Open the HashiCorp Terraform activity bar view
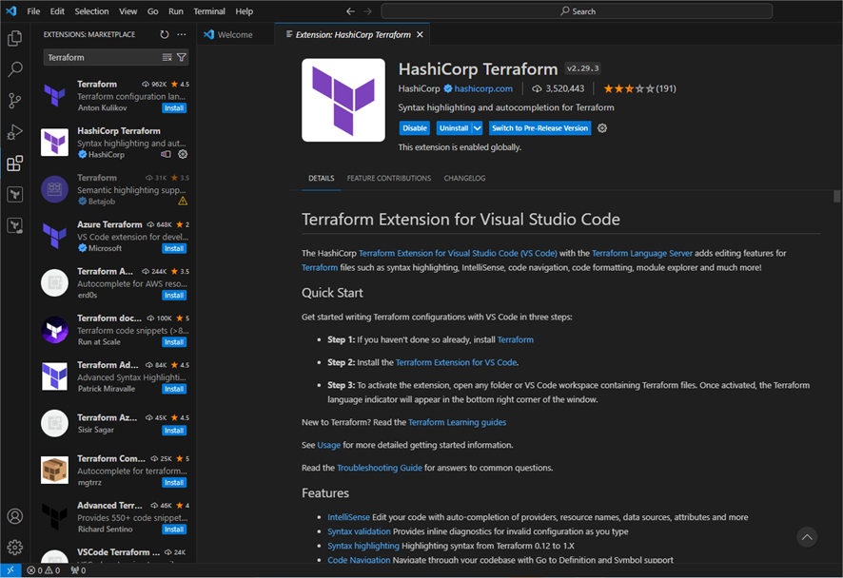The width and height of the screenshot is (843, 578). tap(15, 194)
